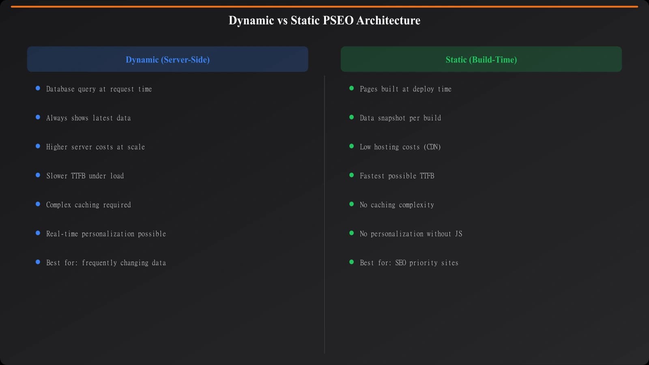This screenshot has width=649, height=365.
Task: Select the 'Static (Build-Time)' header panel
Action: tap(481, 59)
